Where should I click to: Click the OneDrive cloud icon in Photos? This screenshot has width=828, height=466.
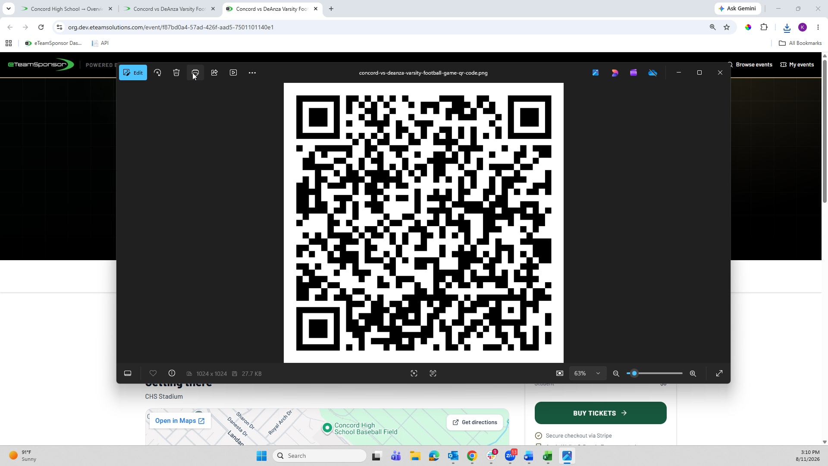652,72
